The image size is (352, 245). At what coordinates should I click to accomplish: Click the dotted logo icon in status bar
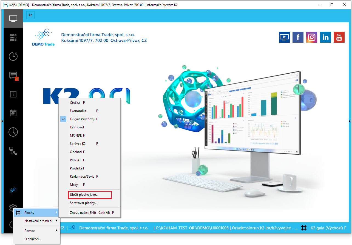(x=72, y=228)
